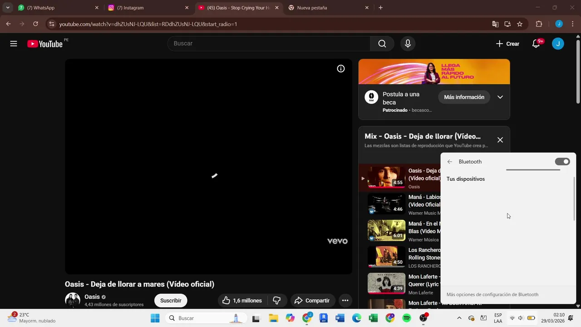
Task: Click the Chrome address bar URL
Action: (148, 24)
